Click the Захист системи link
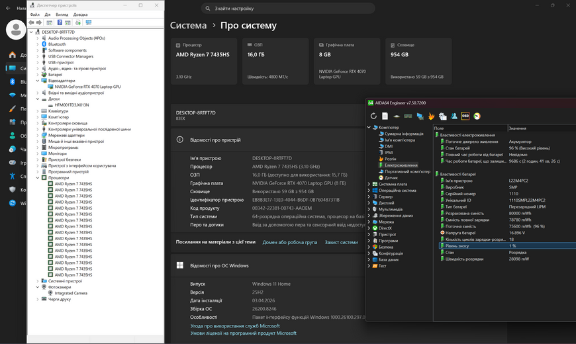 click(x=341, y=242)
